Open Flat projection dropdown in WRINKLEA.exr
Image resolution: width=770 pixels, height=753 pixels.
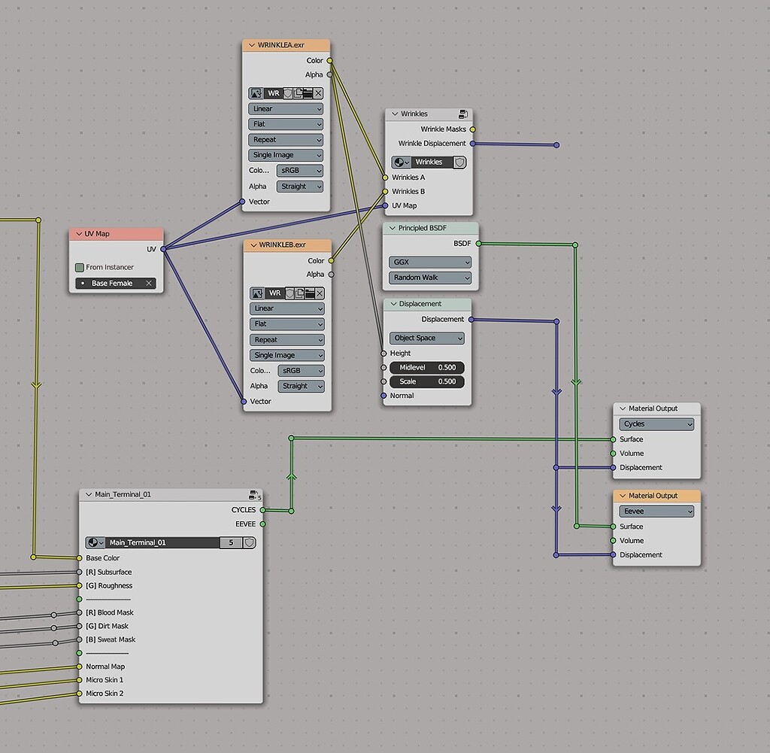(285, 124)
